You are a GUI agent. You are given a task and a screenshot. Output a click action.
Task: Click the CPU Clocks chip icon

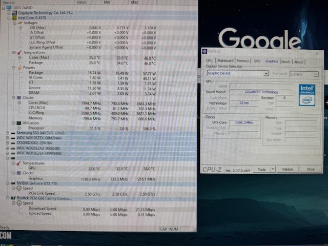point(19,98)
